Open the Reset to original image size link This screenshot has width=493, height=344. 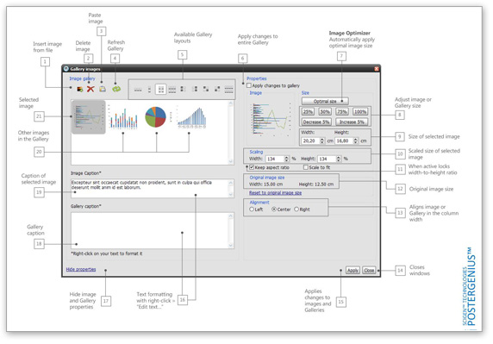tap(276, 193)
